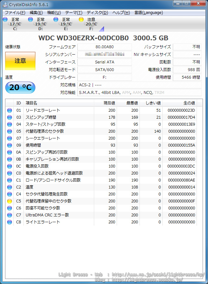Click the 回転数 value 不明
Viewport: 208px width, 284px height.
pyautogui.click(x=187, y=62)
